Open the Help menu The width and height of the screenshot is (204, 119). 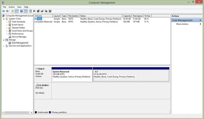pyautogui.click(x=26, y=7)
